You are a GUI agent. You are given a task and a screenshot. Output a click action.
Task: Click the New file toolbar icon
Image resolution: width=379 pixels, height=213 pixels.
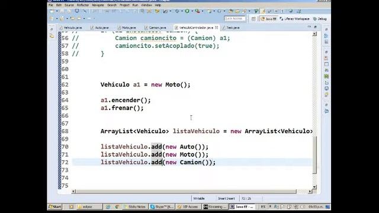click(52, 11)
